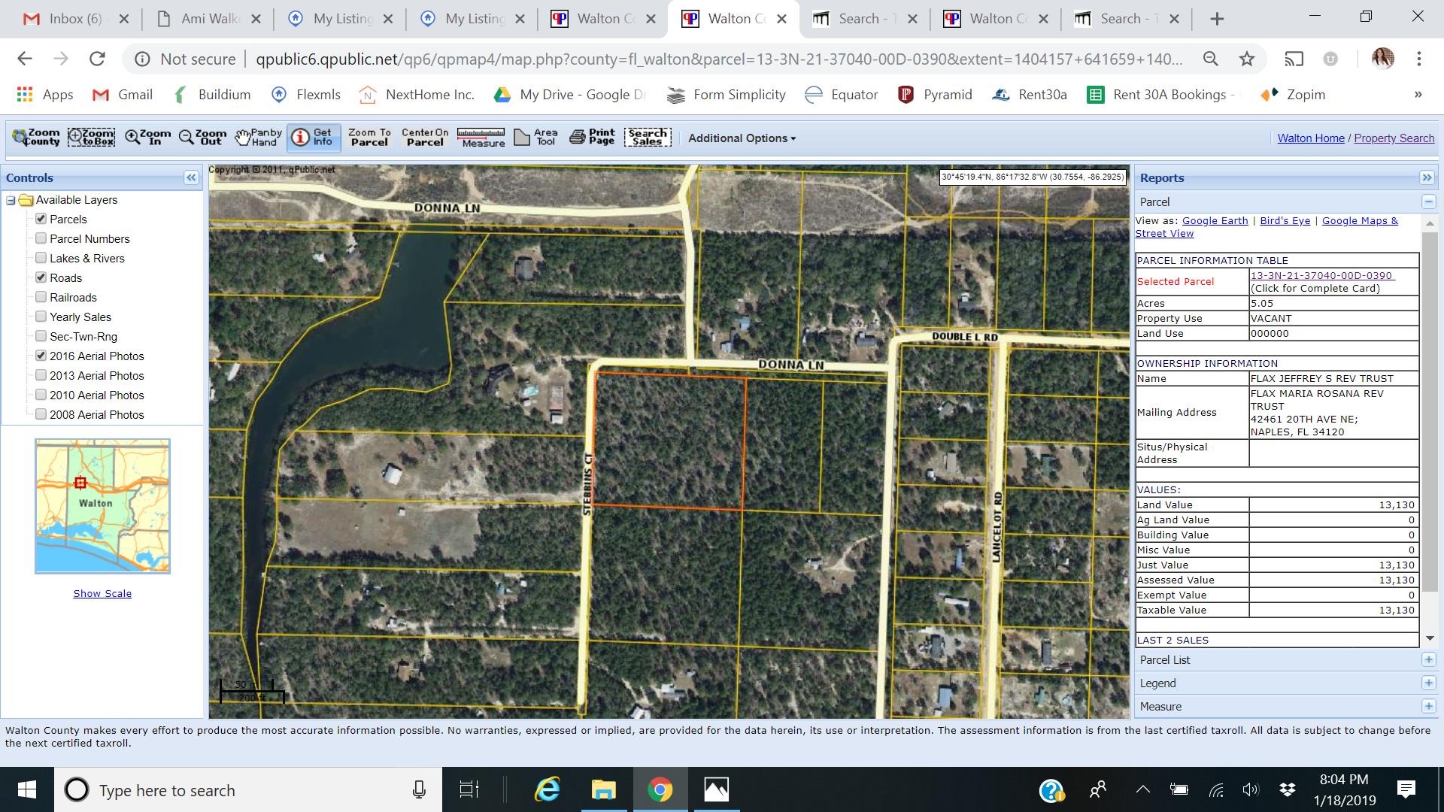Uncheck the Parcels layer
1444x812 pixels.
pos(41,219)
